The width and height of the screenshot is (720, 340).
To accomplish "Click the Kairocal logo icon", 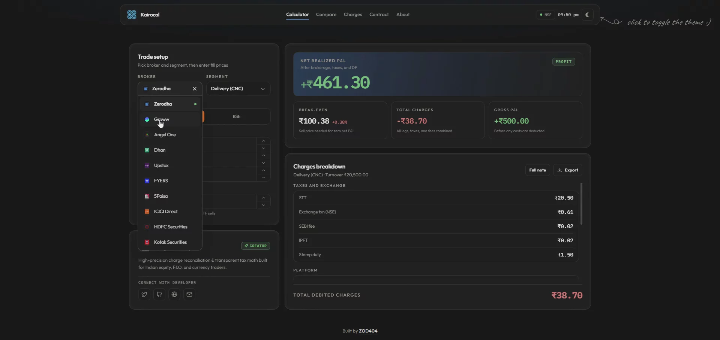I will coord(132,15).
